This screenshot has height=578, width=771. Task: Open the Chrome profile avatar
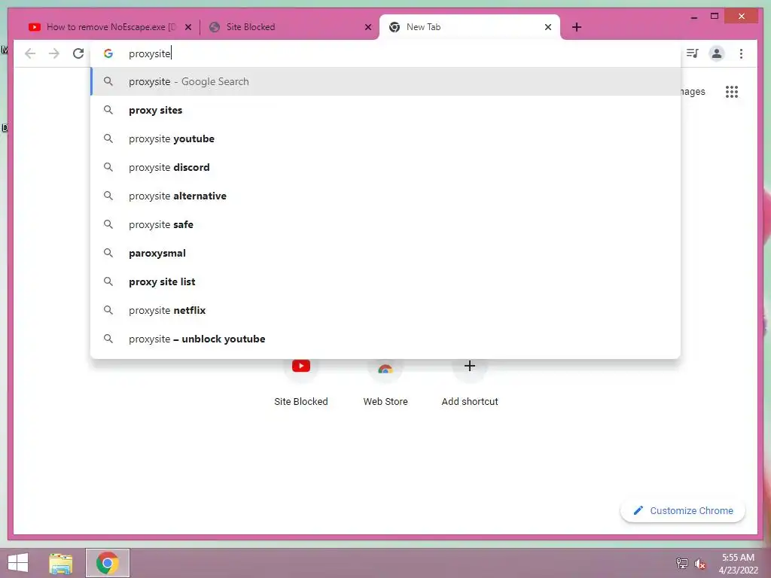[x=717, y=53]
